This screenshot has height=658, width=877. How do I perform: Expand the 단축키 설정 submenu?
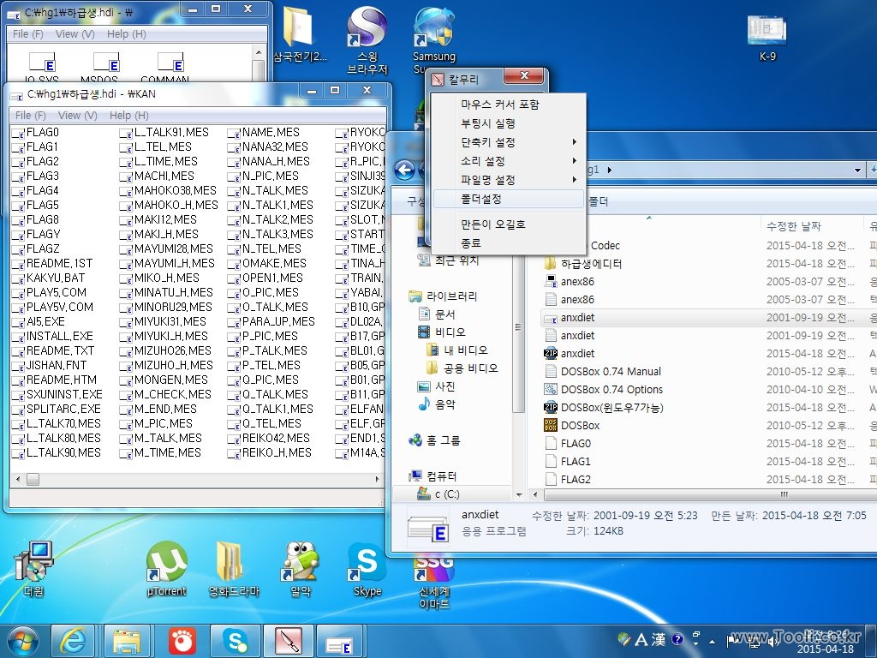coord(508,142)
